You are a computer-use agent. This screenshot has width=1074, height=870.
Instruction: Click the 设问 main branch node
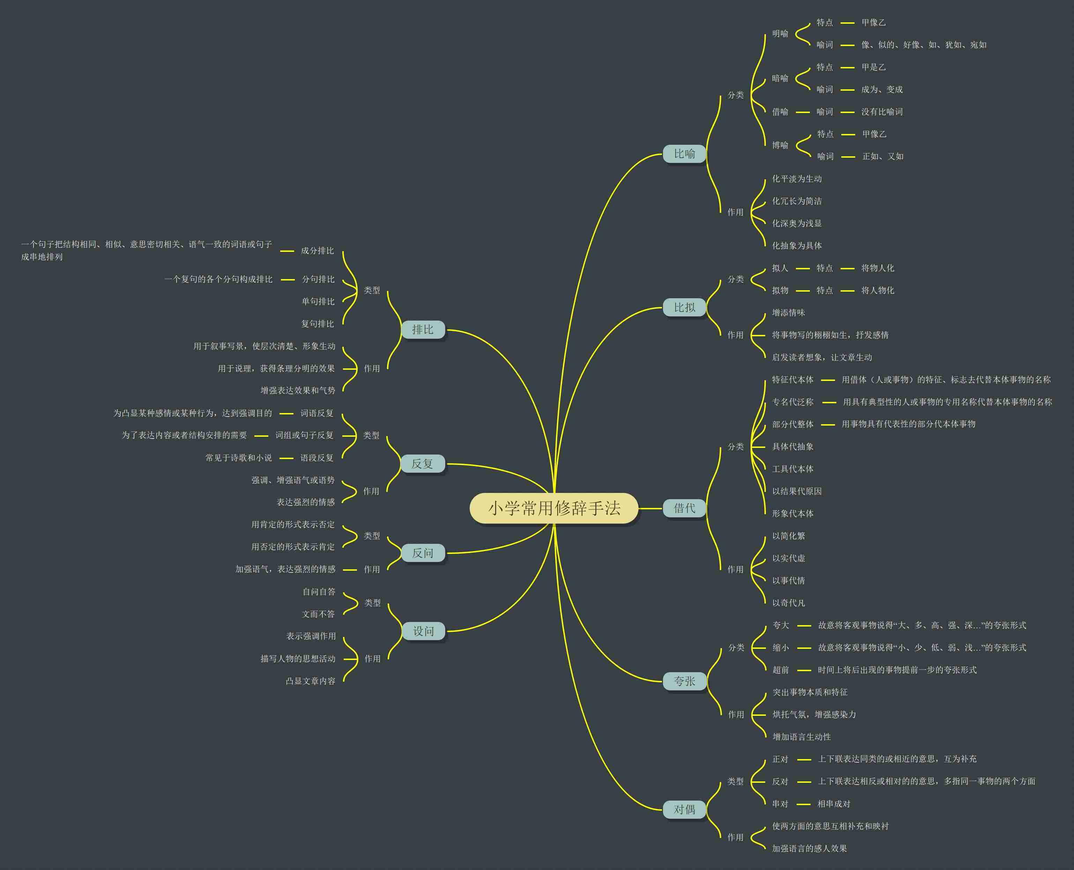coord(424,631)
